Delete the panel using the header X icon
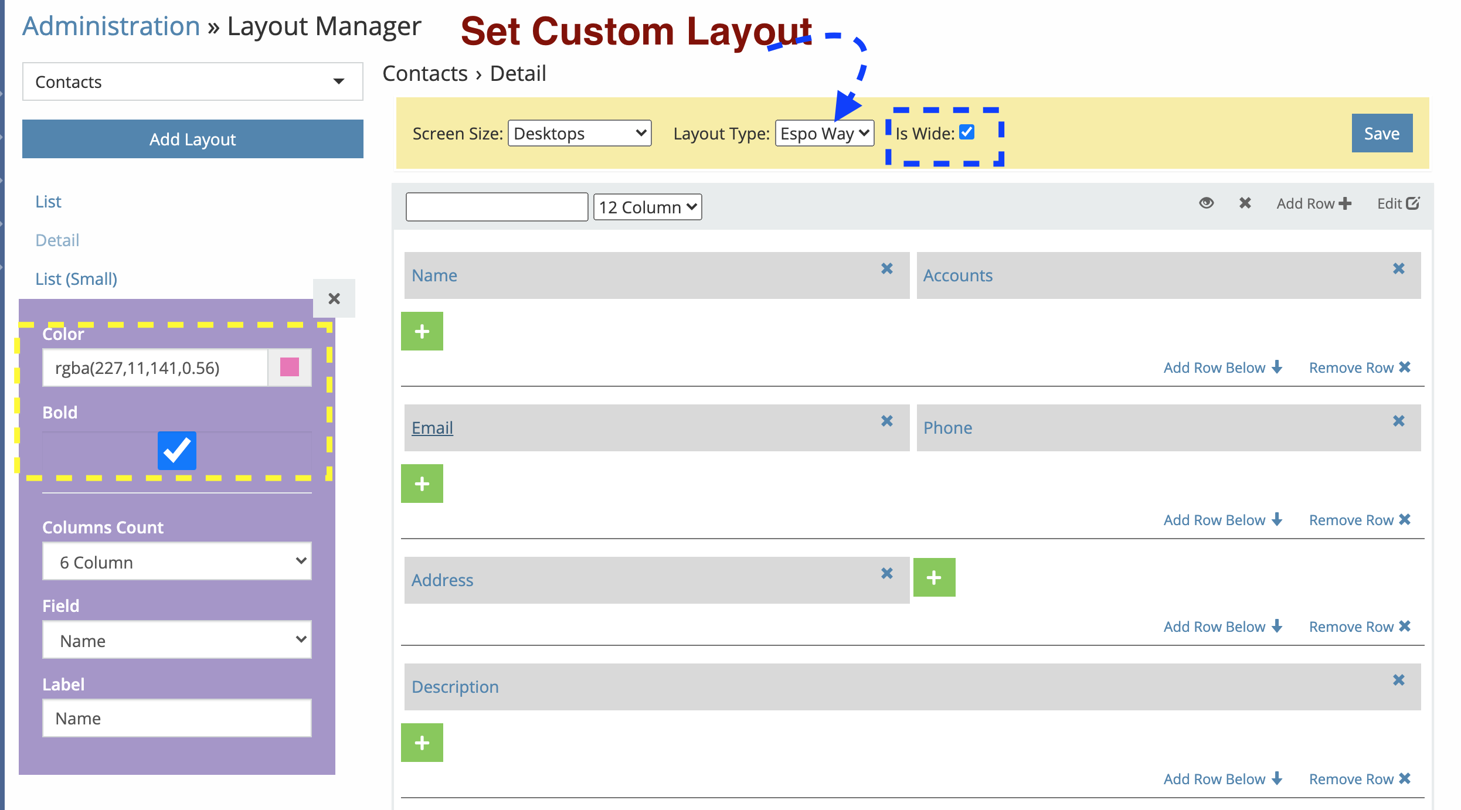This screenshot has height=810, width=1461. click(x=1245, y=203)
